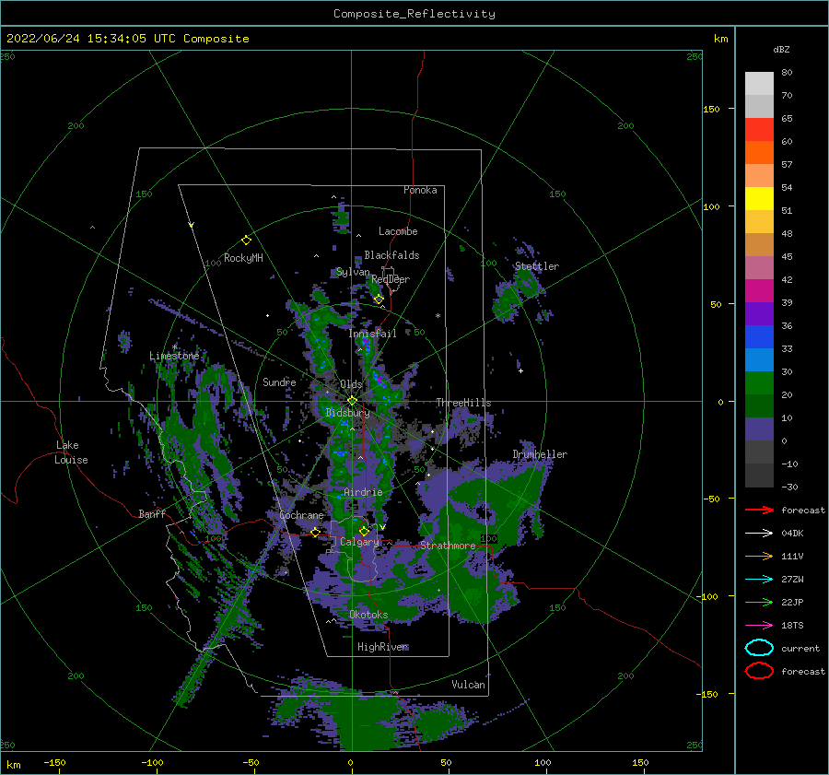Screen dimensions: 829x775
Task: Select the orange 111V arrow legend entry
Action: (759, 556)
